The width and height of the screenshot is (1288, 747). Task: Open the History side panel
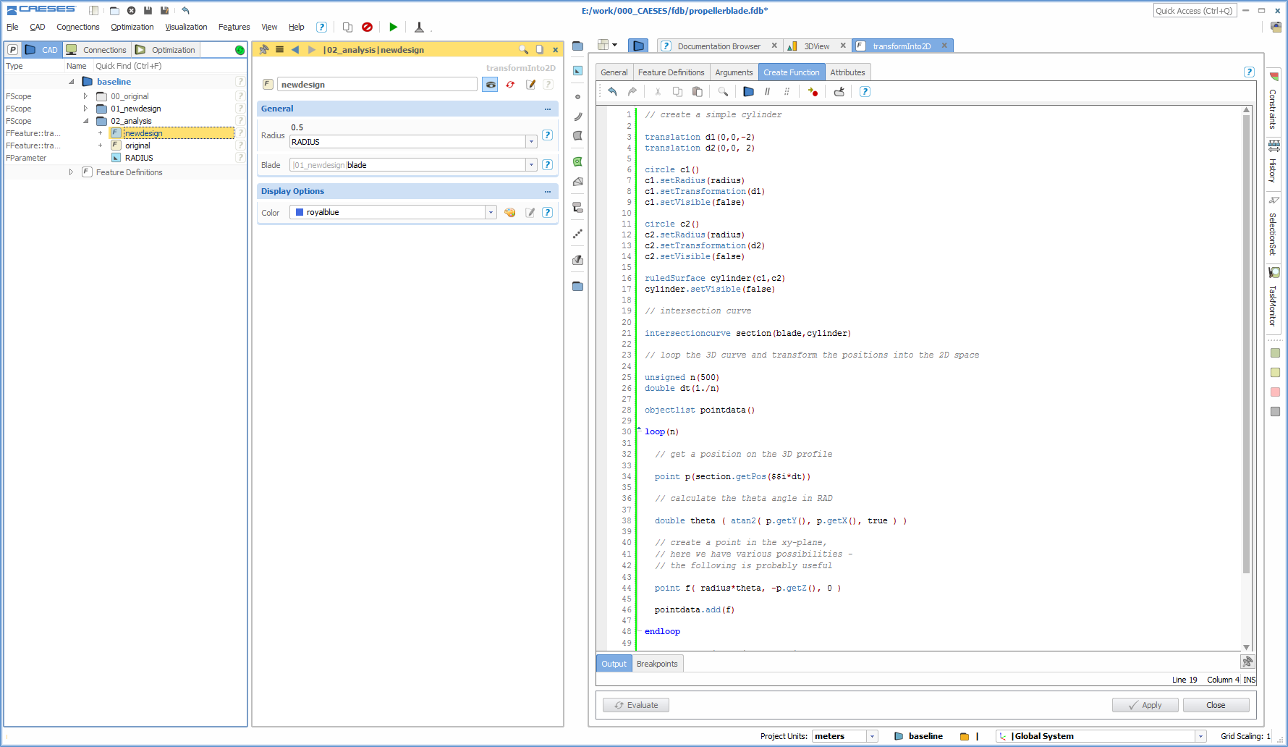coord(1274,164)
